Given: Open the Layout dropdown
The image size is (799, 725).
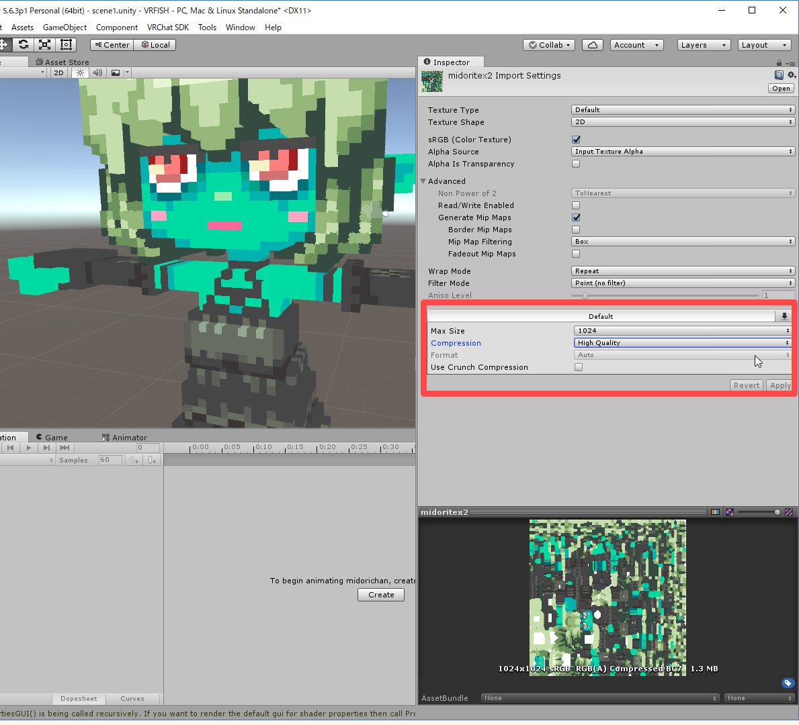Looking at the screenshot, I should (x=764, y=45).
